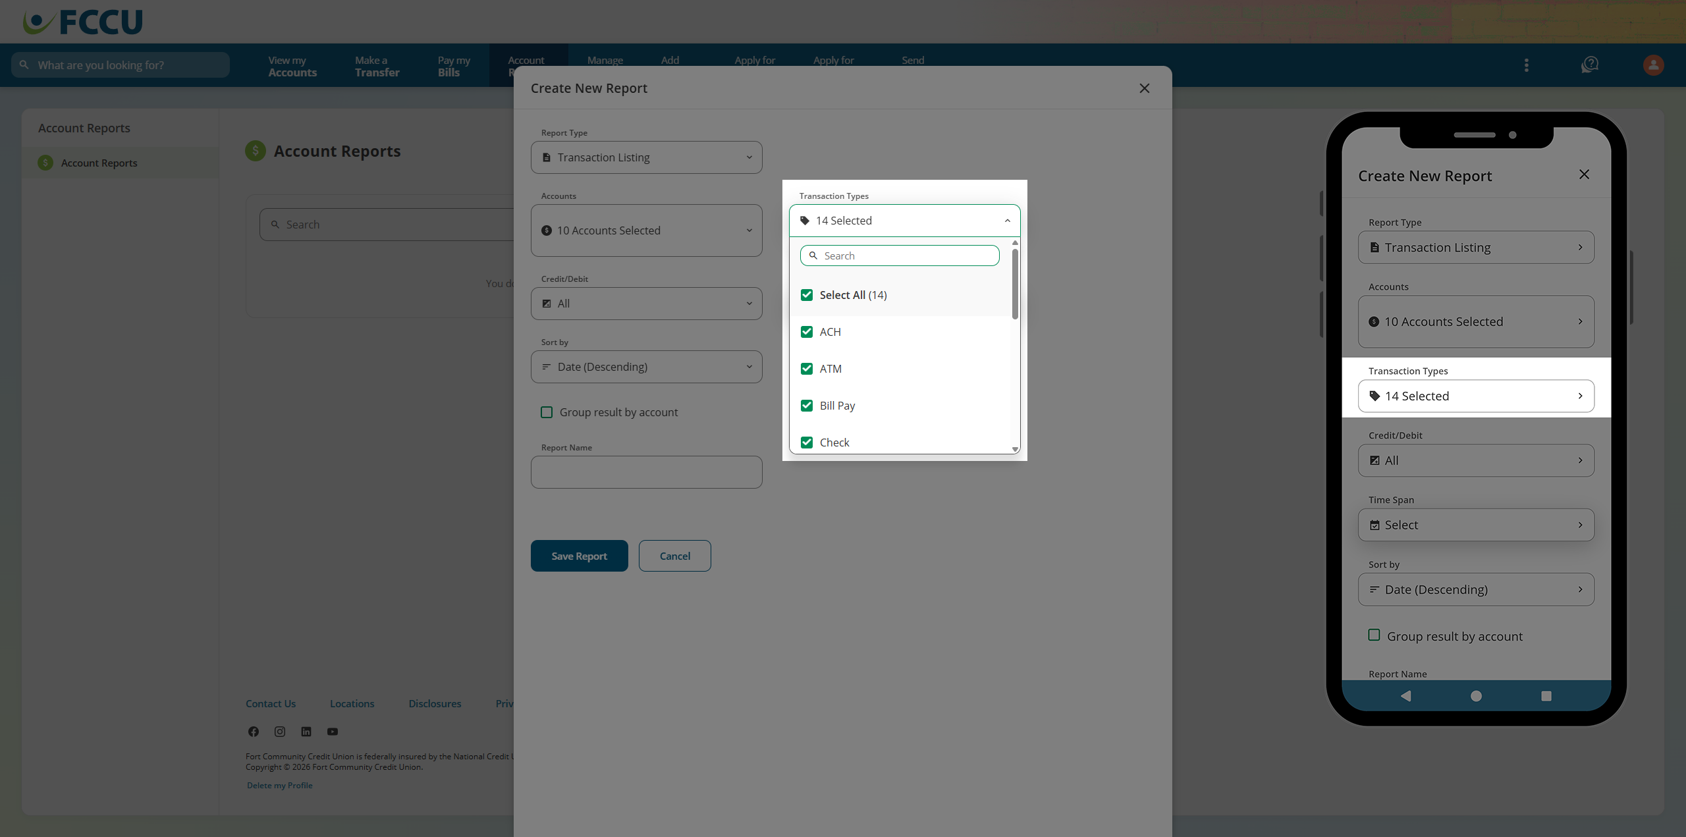Close the report in phone preview

point(1584,175)
